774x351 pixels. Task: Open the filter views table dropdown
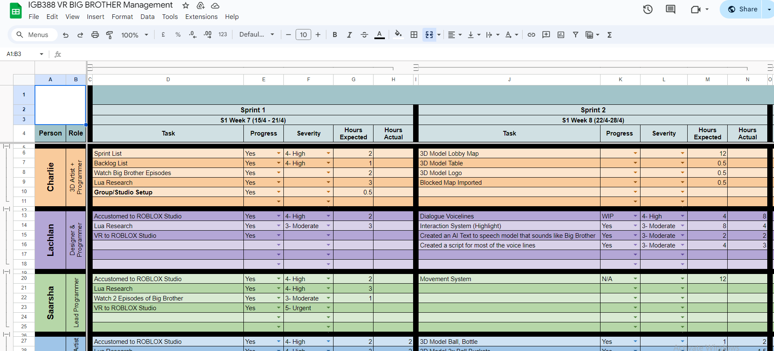click(x=593, y=35)
